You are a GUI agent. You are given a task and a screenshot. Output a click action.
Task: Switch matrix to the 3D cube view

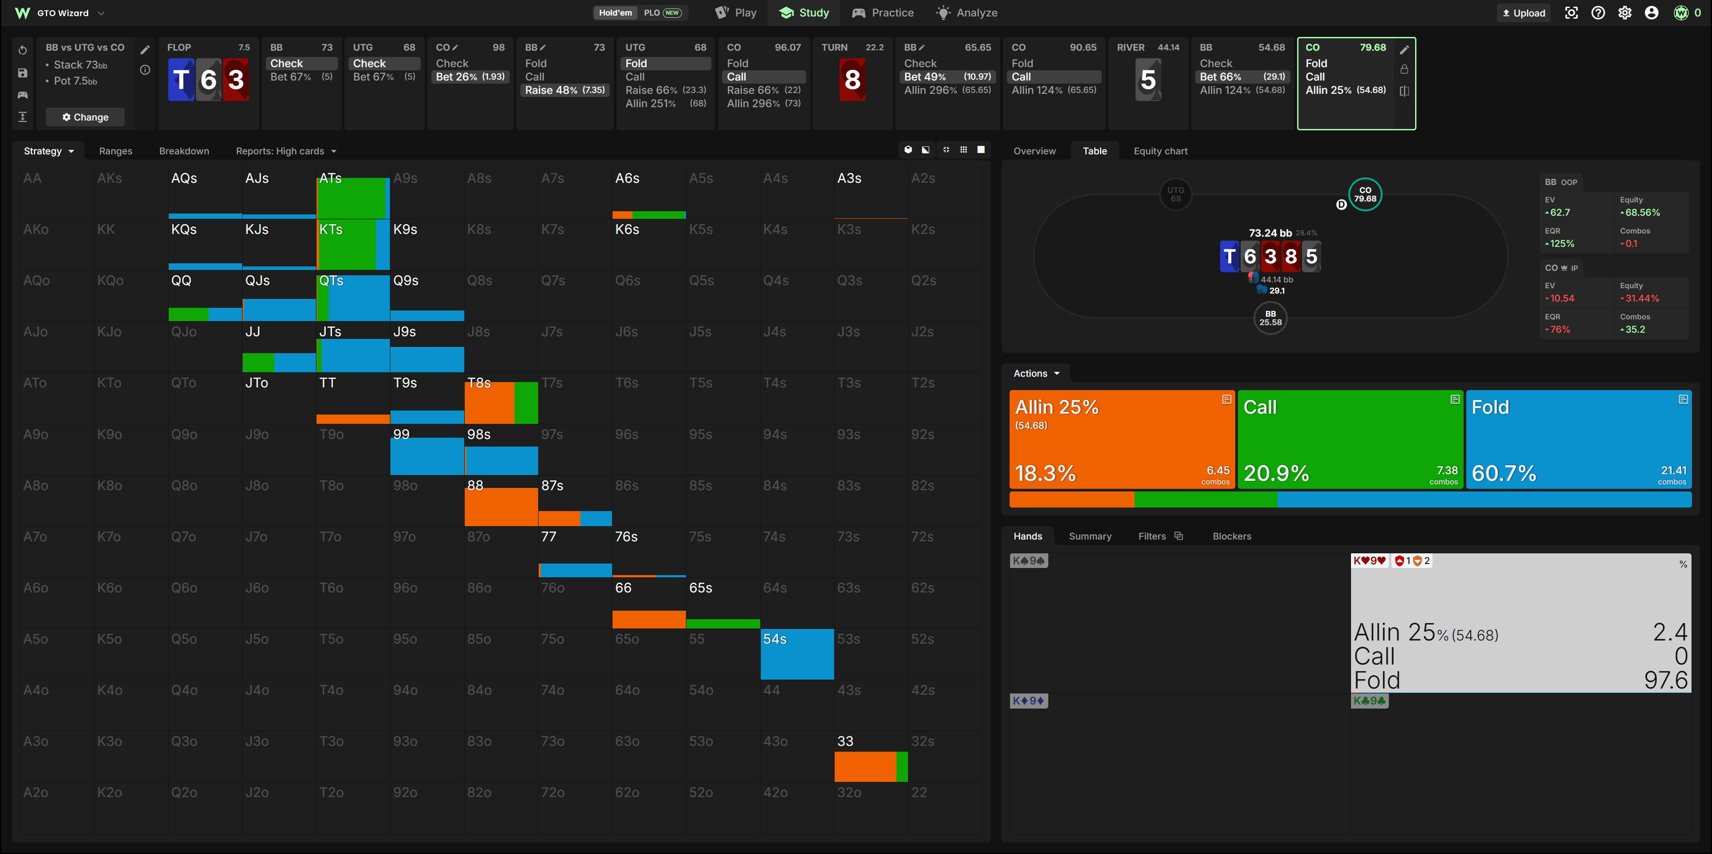click(x=908, y=150)
